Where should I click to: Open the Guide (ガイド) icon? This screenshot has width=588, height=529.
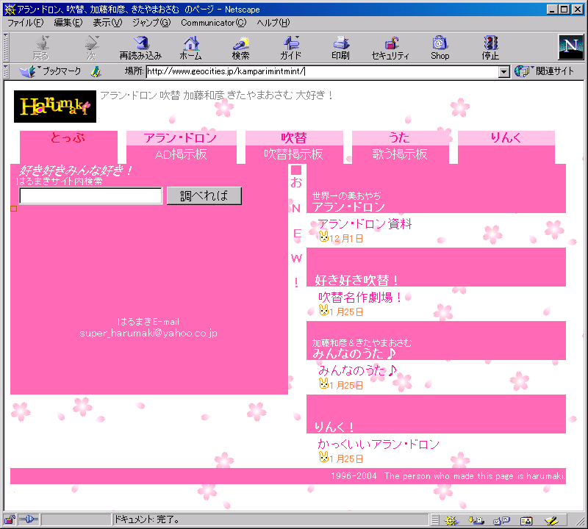290,48
